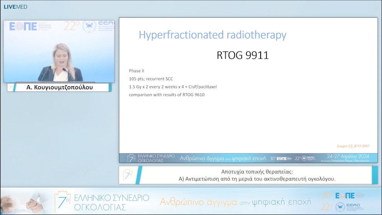Click the '105 pts; recurrent SCC' text line

click(x=151, y=79)
